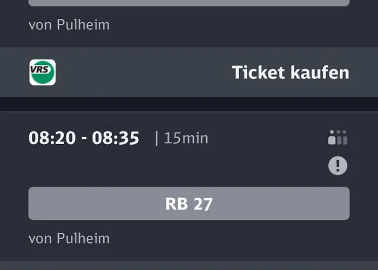Open the 08:20 - 08:35 connection time
Viewport: 378px width, 270px height.
point(84,138)
